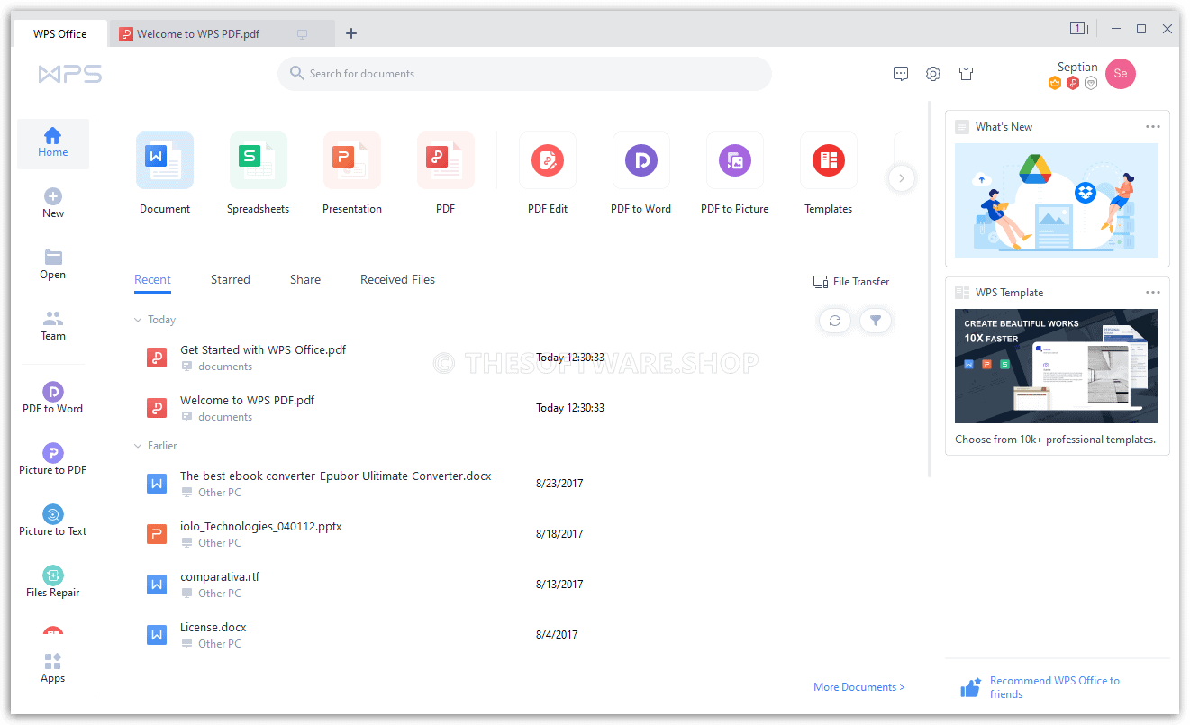Screen dimensions: 1190x725
Task: Open the What's New cloud banner
Action: 1057,200
